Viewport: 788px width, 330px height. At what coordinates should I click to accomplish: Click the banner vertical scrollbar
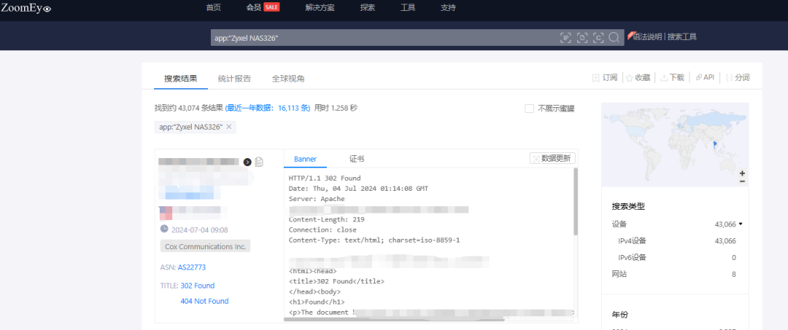click(x=576, y=202)
